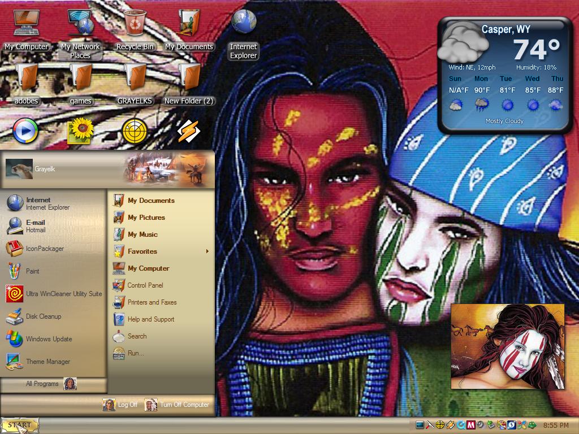Open Internet Explorer in Start menu
The image size is (579, 434).
(x=54, y=203)
